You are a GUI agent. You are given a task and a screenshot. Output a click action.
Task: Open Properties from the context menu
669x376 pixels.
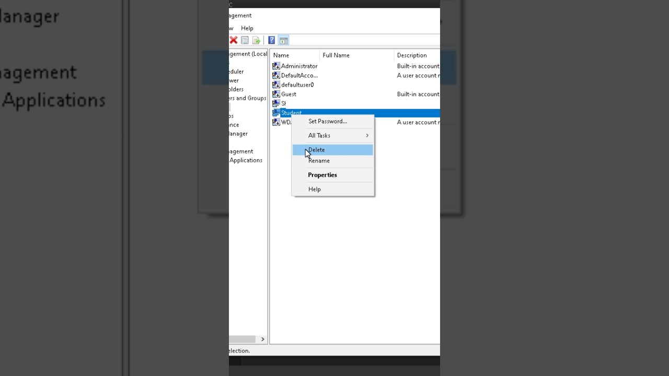pyautogui.click(x=332, y=175)
